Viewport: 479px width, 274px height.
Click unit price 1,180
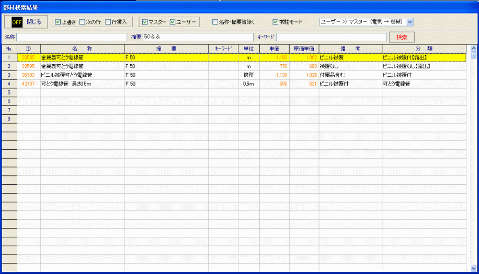point(275,57)
